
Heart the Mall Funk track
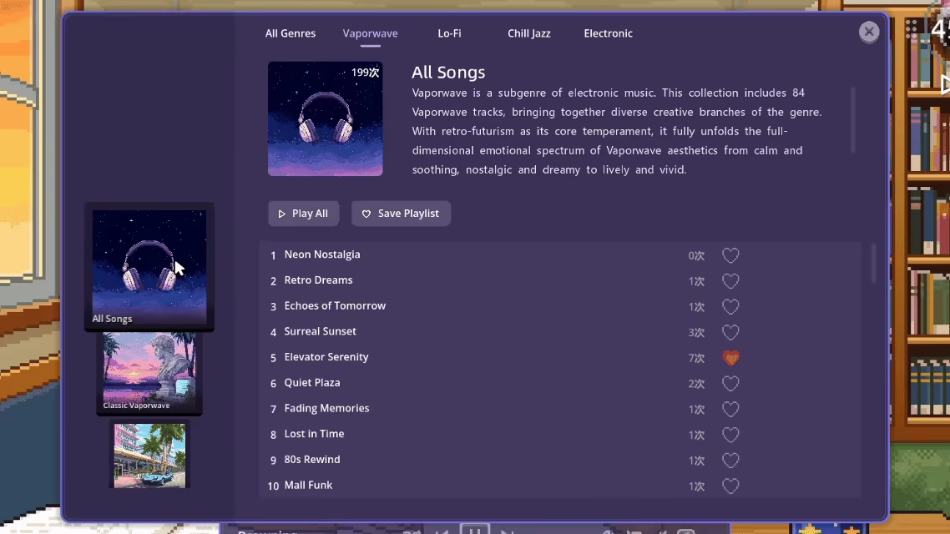730,486
